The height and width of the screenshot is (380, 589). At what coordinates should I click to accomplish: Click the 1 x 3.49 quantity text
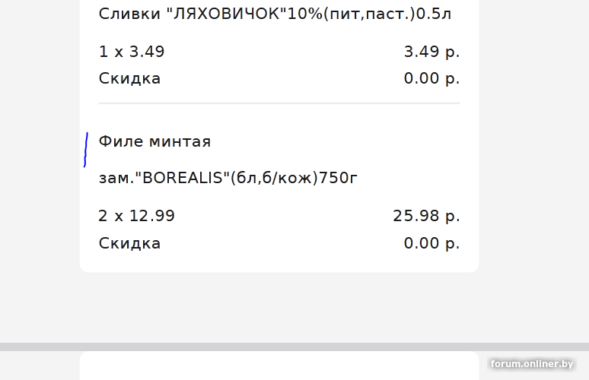tap(132, 52)
